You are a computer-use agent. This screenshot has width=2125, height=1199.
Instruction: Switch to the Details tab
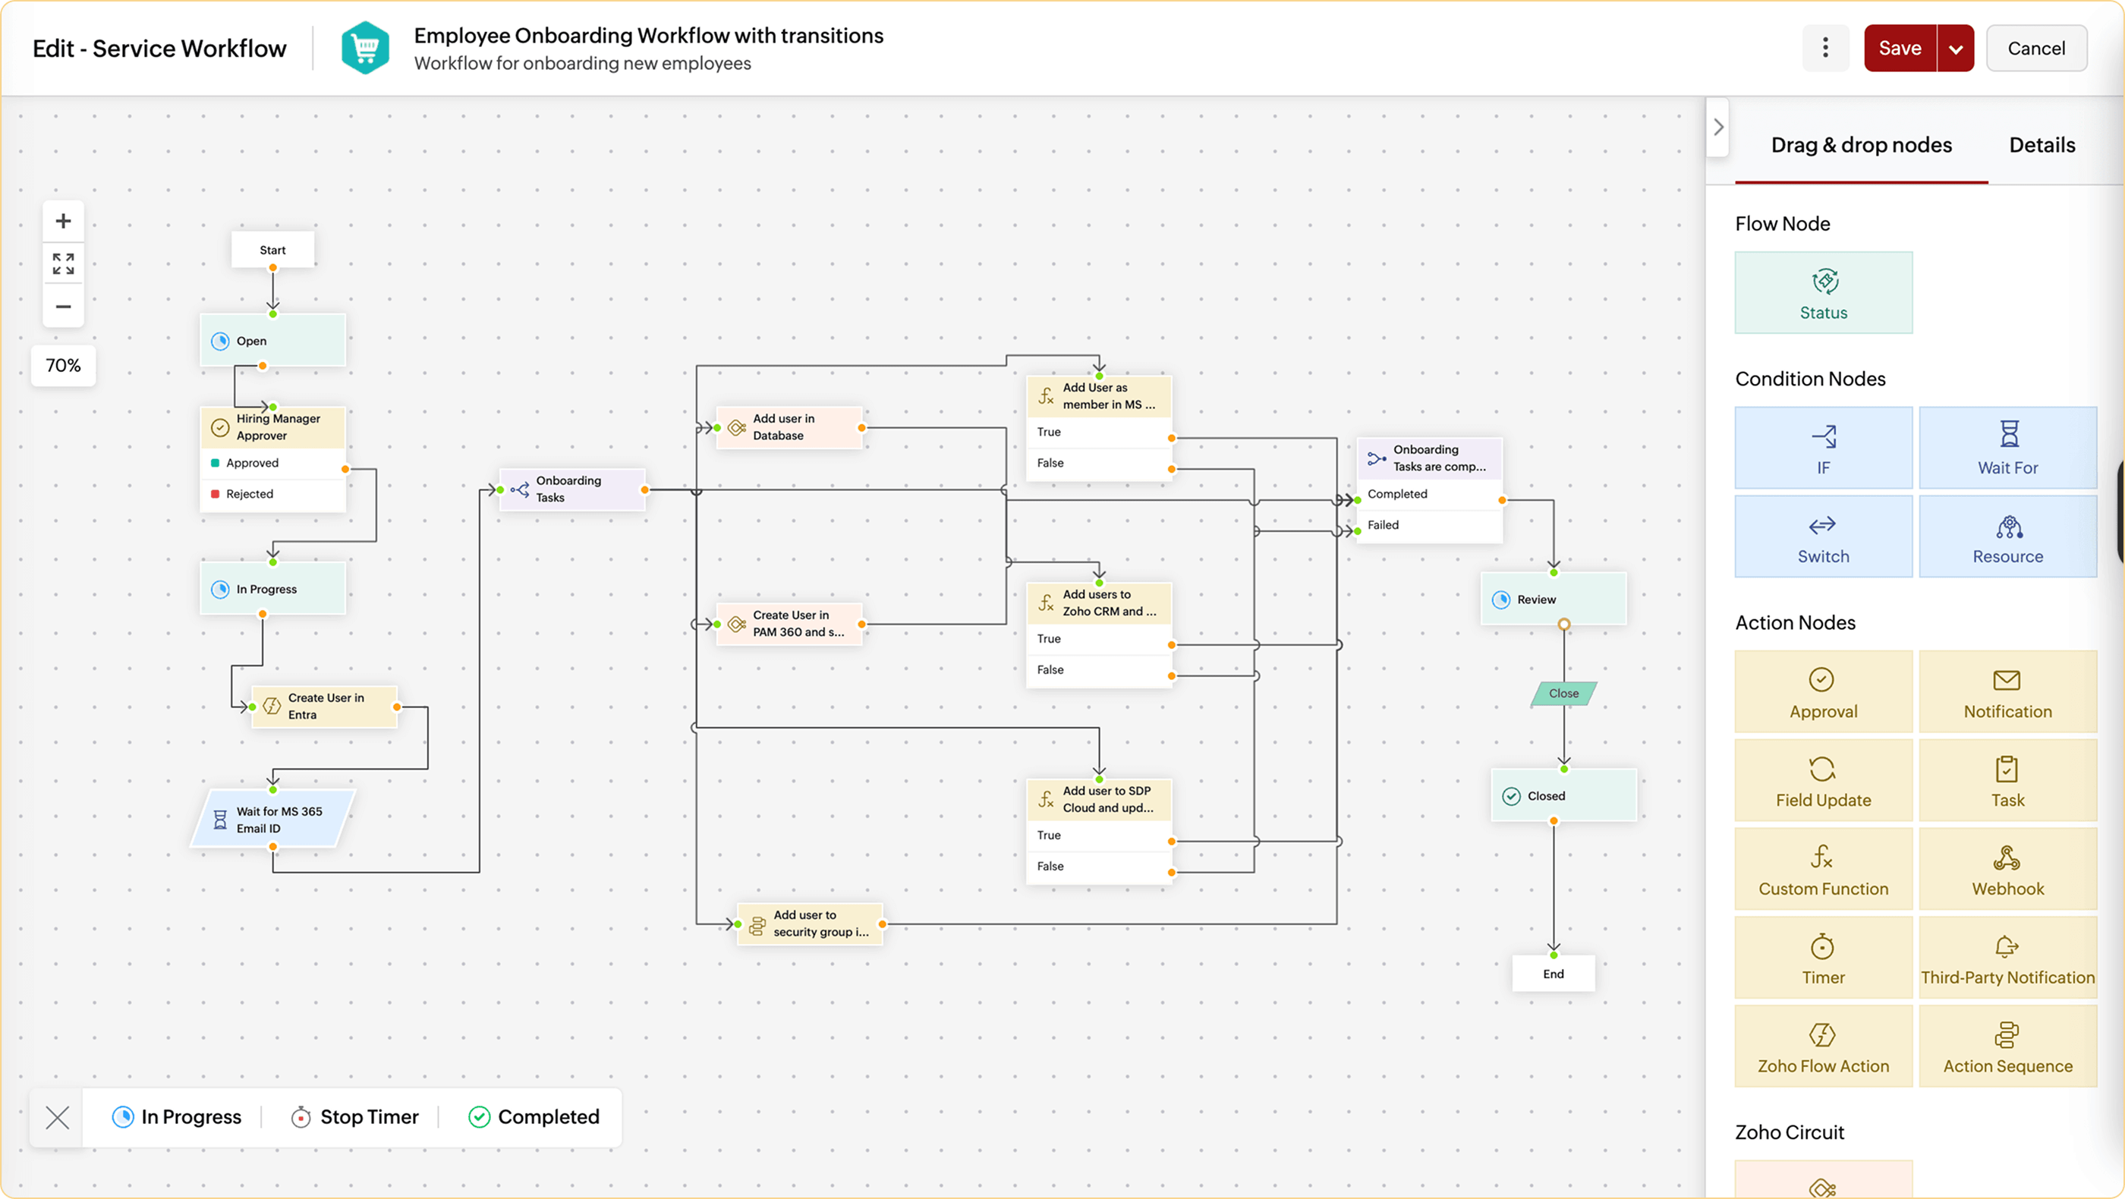pyautogui.click(x=2041, y=145)
